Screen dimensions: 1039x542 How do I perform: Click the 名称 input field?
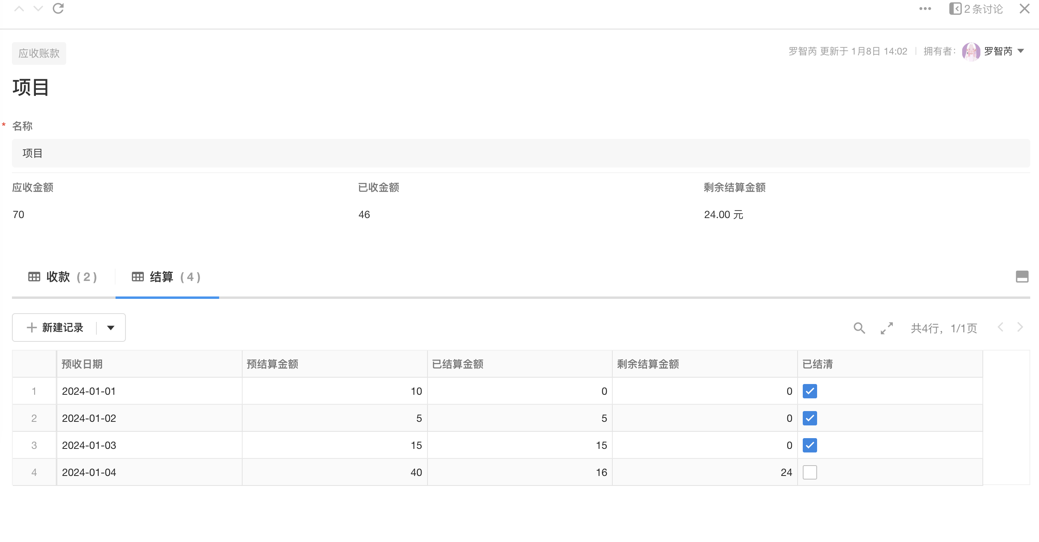coord(520,153)
